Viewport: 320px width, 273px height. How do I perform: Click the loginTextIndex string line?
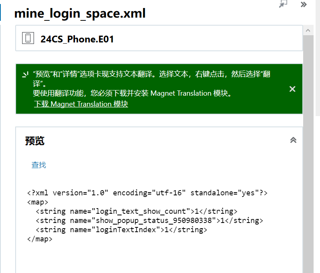tap(122, 230)
